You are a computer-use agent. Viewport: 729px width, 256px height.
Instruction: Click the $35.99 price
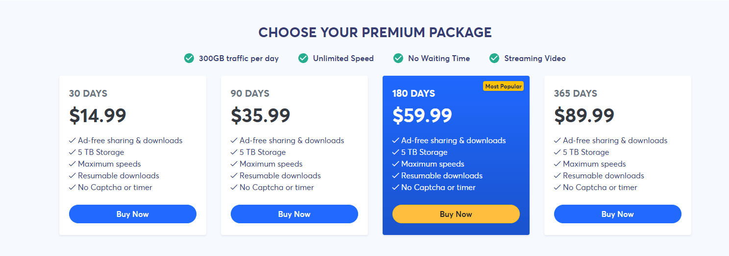[261, 115]
